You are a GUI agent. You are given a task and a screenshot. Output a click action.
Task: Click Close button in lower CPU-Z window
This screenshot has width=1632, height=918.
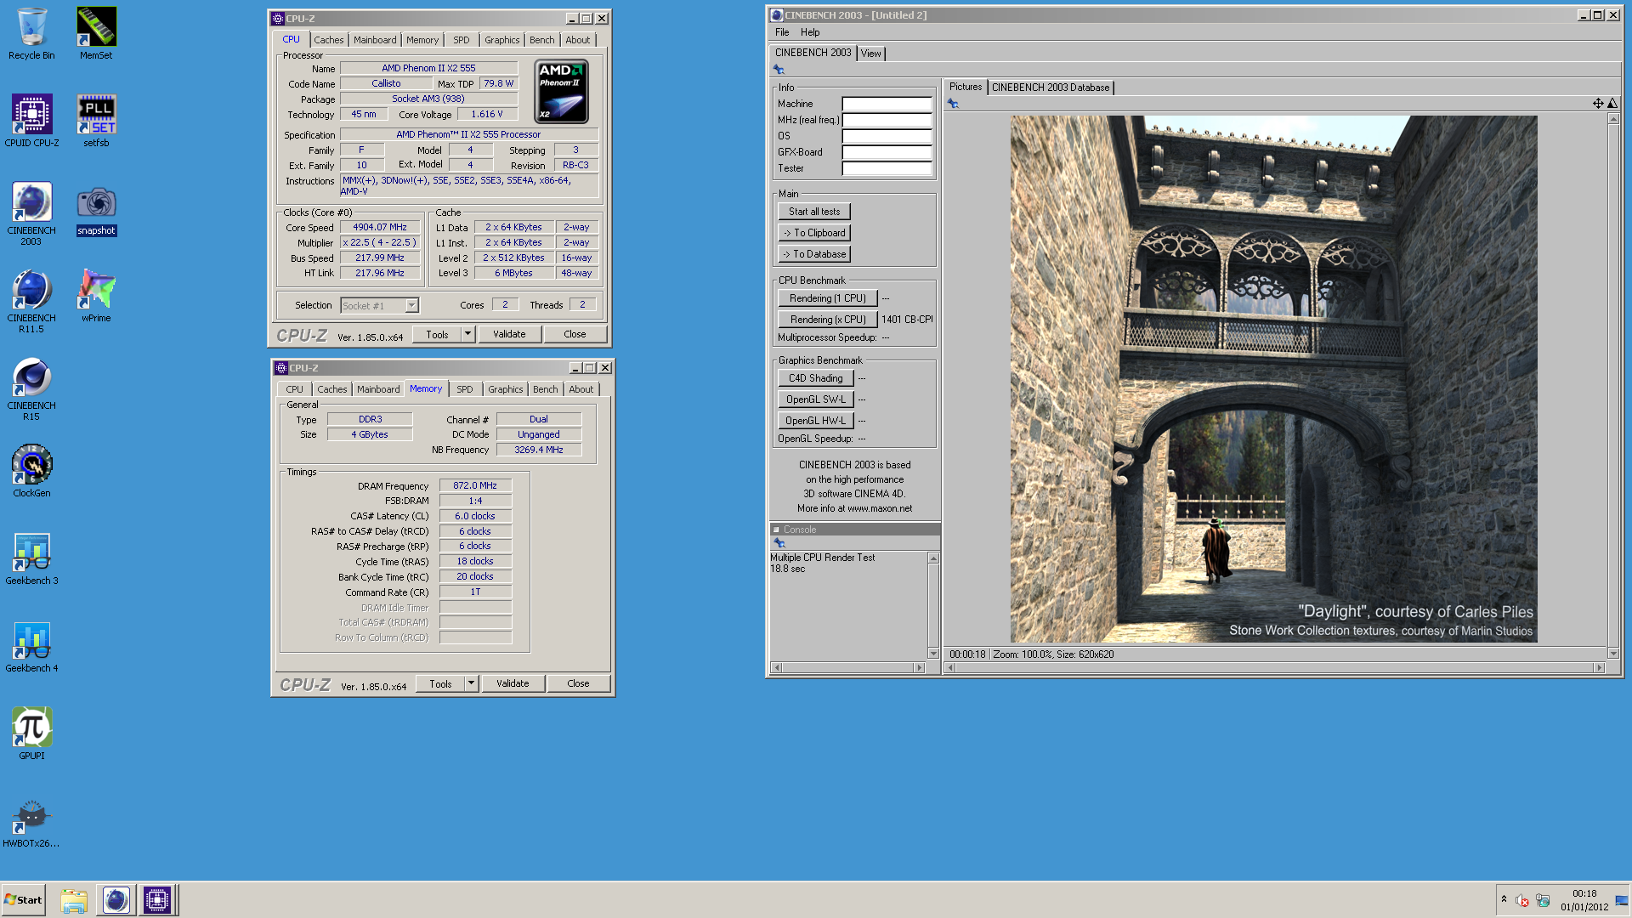[x=578, y=683]
